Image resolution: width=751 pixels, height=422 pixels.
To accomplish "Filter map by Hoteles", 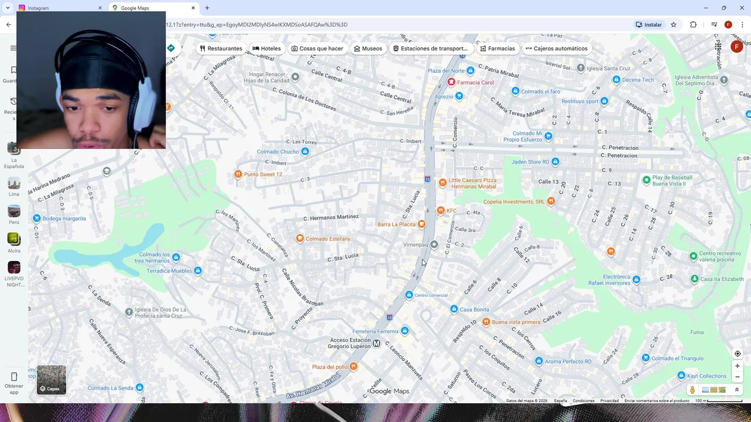I will 267,49.
